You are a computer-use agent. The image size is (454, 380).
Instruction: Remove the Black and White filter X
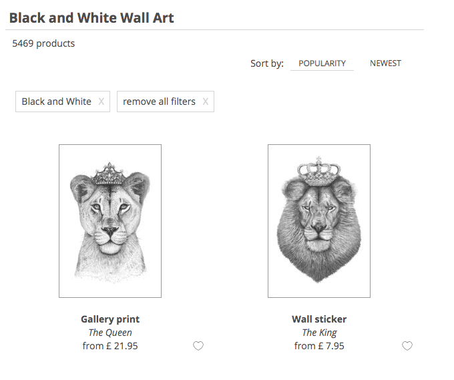tap(101, 102)
